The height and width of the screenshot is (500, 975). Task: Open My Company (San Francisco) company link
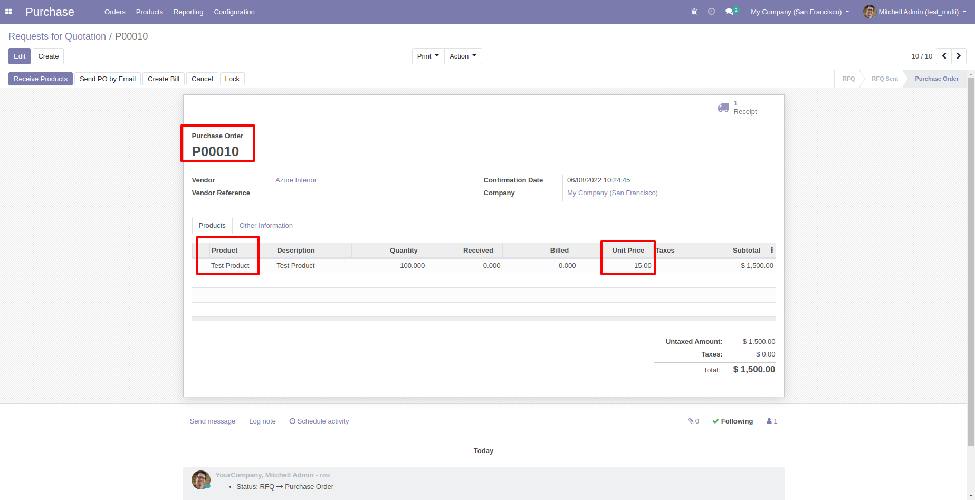[613, 193]
